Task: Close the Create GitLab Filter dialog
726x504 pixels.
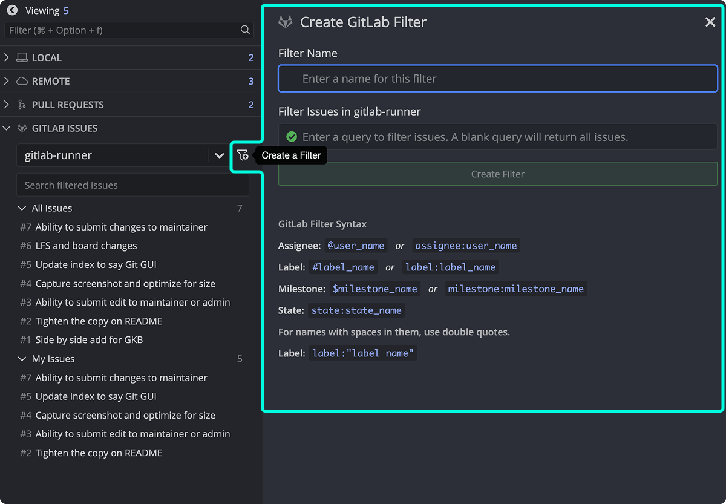Action: point(710,21)
